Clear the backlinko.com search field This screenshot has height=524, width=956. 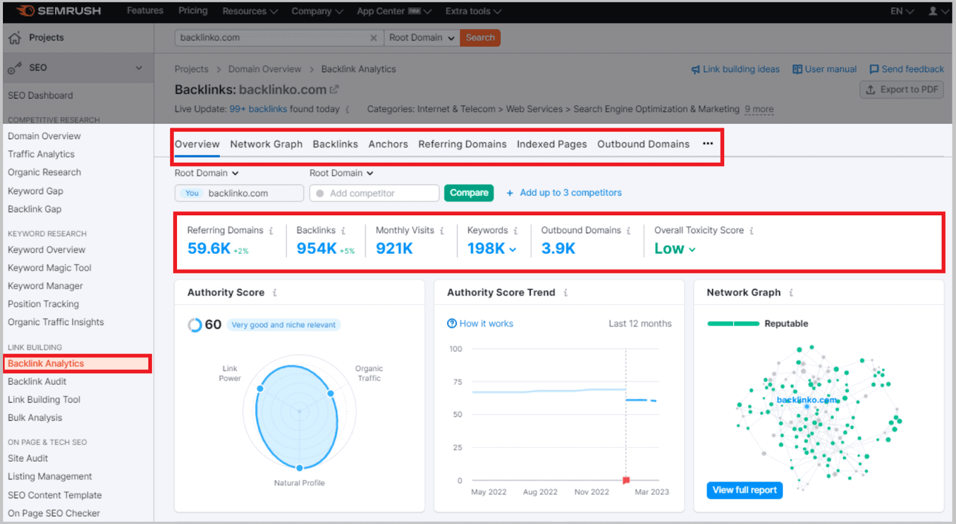pos(373,38)
